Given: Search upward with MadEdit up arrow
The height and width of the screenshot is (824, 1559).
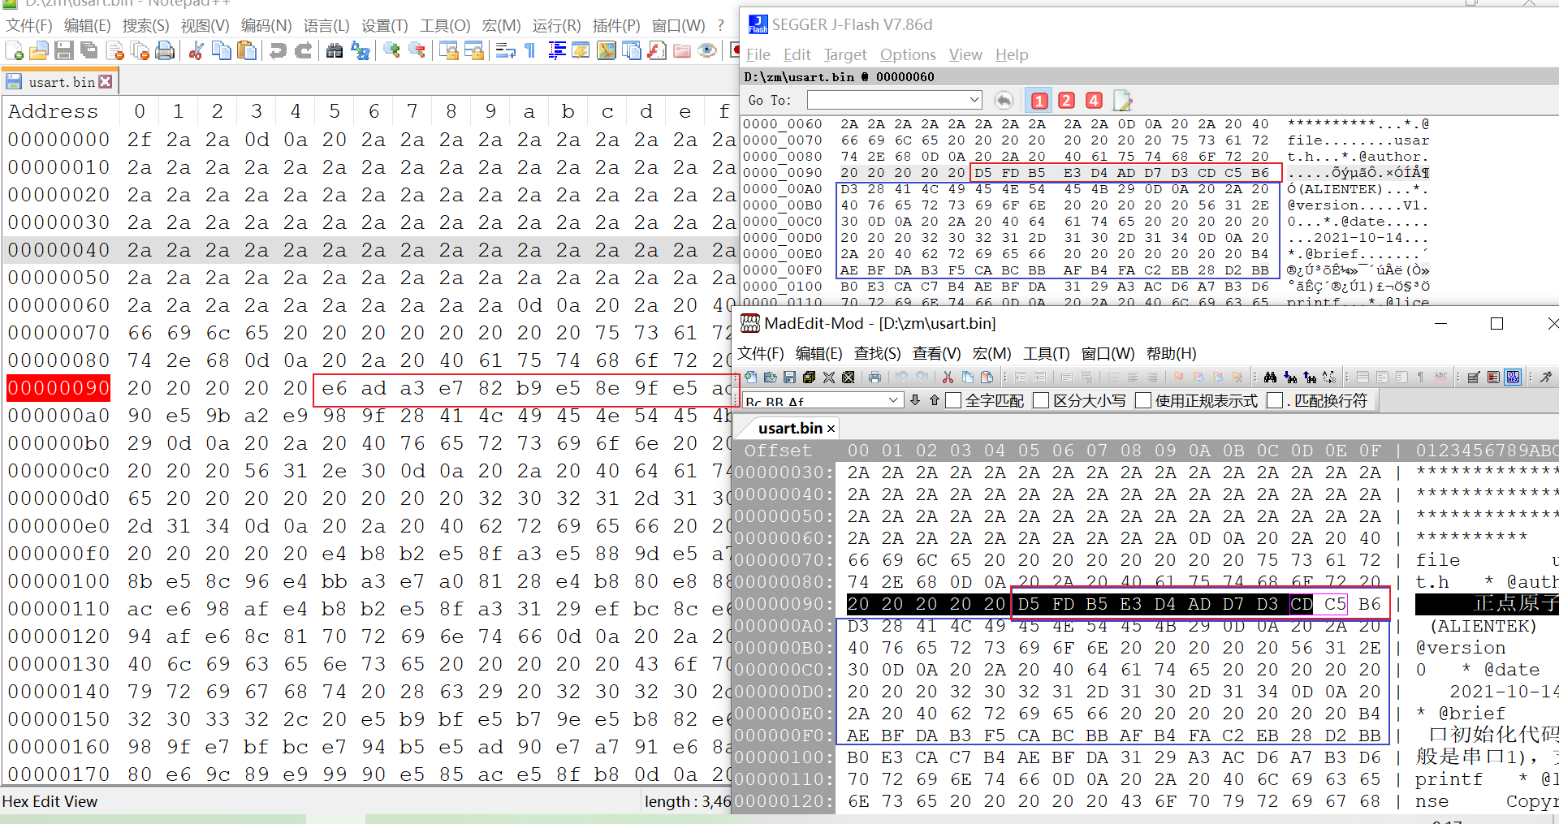Looking at the screenshot, I should (935, 400).
